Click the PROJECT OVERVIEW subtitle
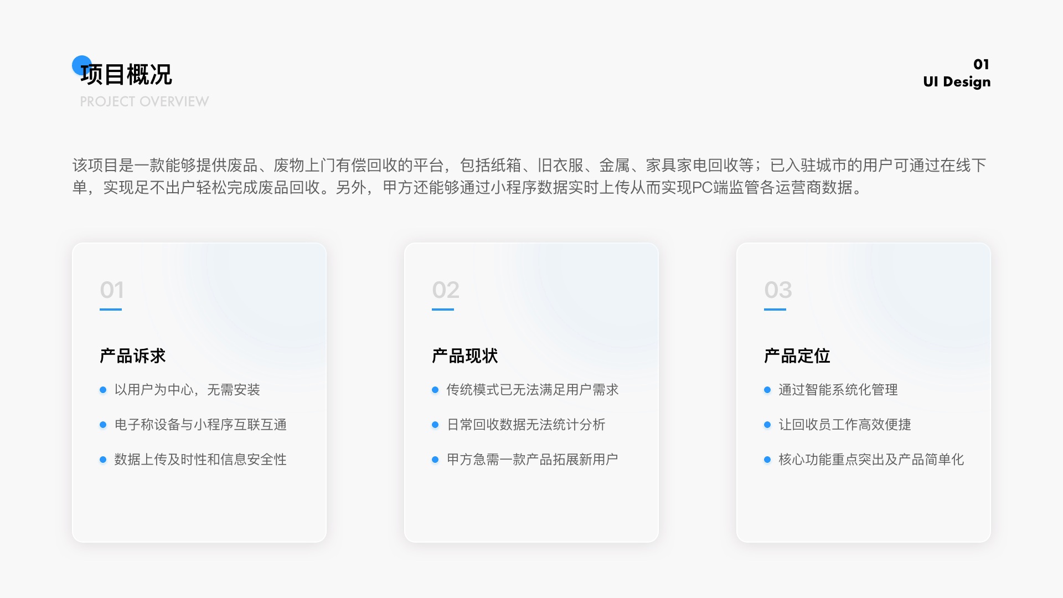1063x598 pixels. click(144, 102)
